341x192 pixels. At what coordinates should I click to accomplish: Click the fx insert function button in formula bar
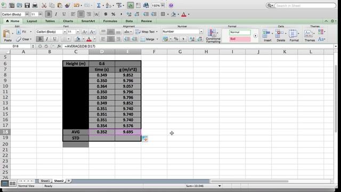tap(59, 46)
